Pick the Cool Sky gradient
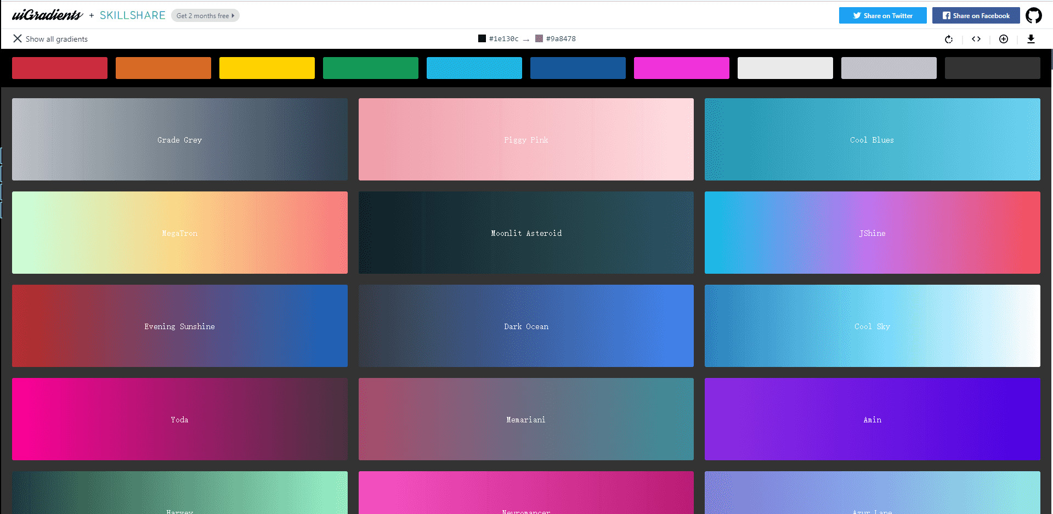The height and width of the screenshot is (514, 1053). click(873, 326)
